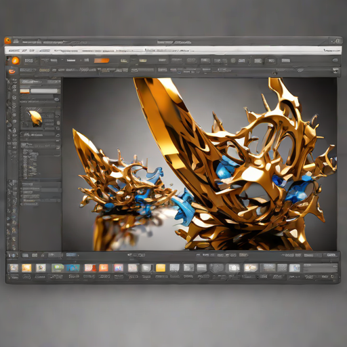Expand the dropdown arrow at the toolbar's far right
The image size is (347, 347).
(x=335, y=71)
